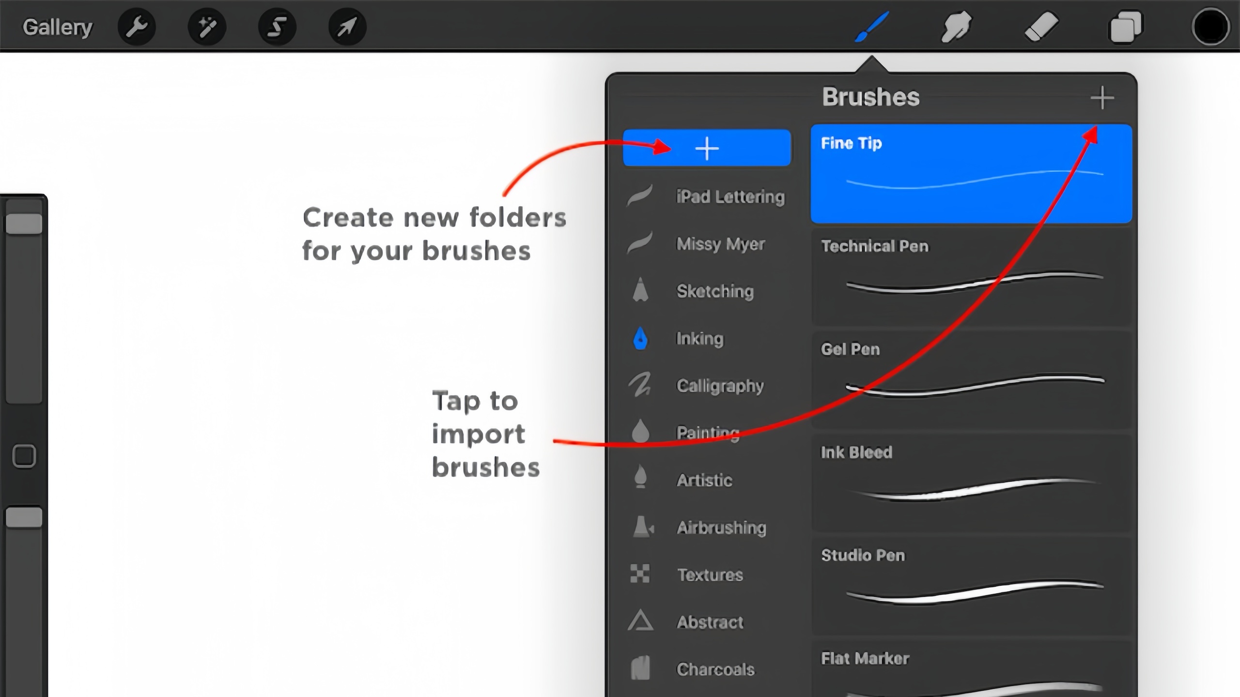
Task: Import a brush with top-right plus
Action: click(1102, 98)
